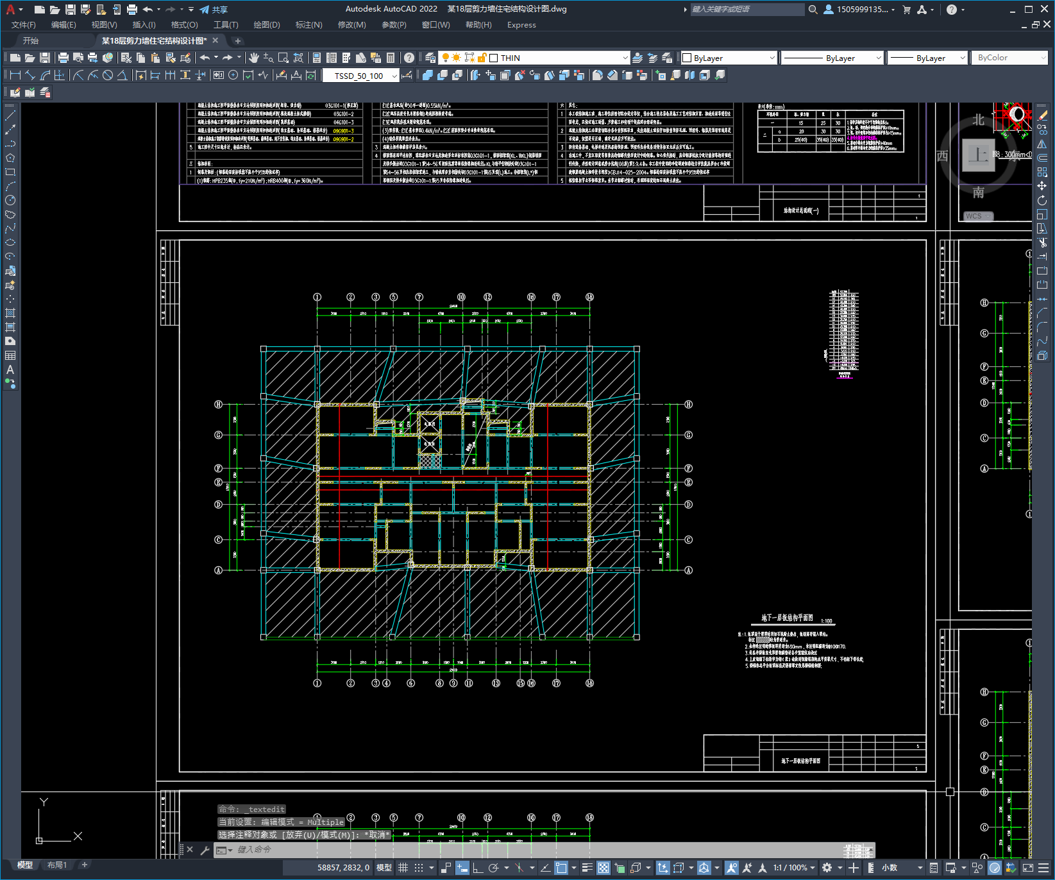This screenshot has height=880, width=1055.
Task: Open the ByLayer color swatch control
Action: pos(729,58)
